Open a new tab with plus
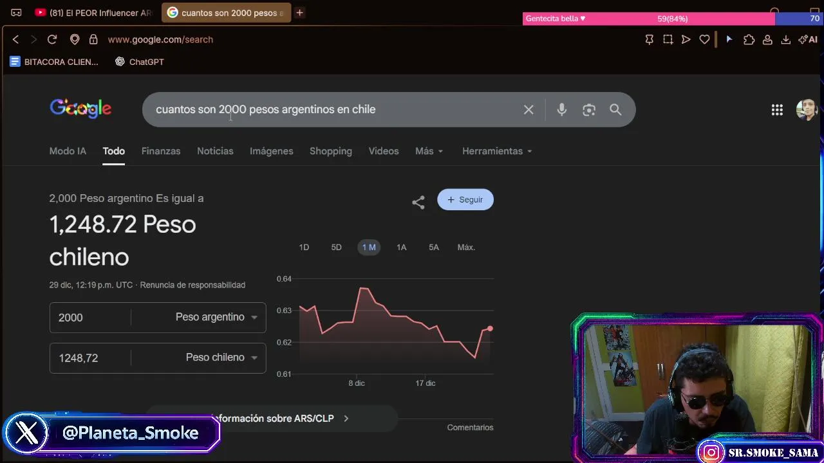 click(299, 12)
